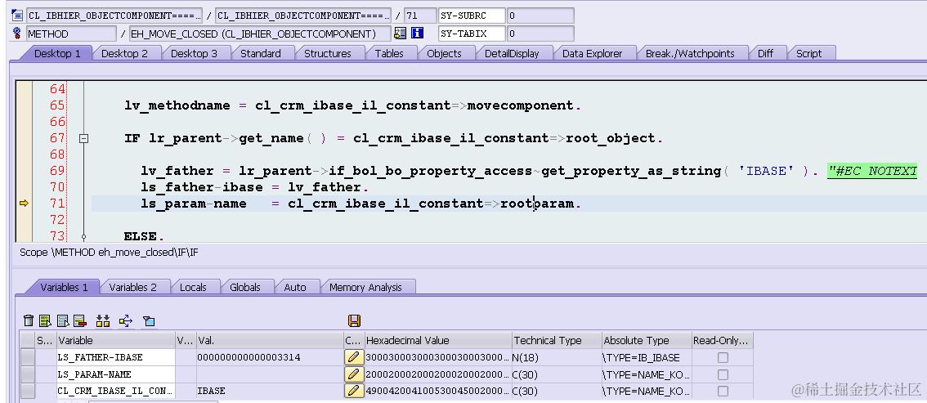Click the grey list icon in variables toolbar
Screen dimensions: 927x403
point(63,321)
